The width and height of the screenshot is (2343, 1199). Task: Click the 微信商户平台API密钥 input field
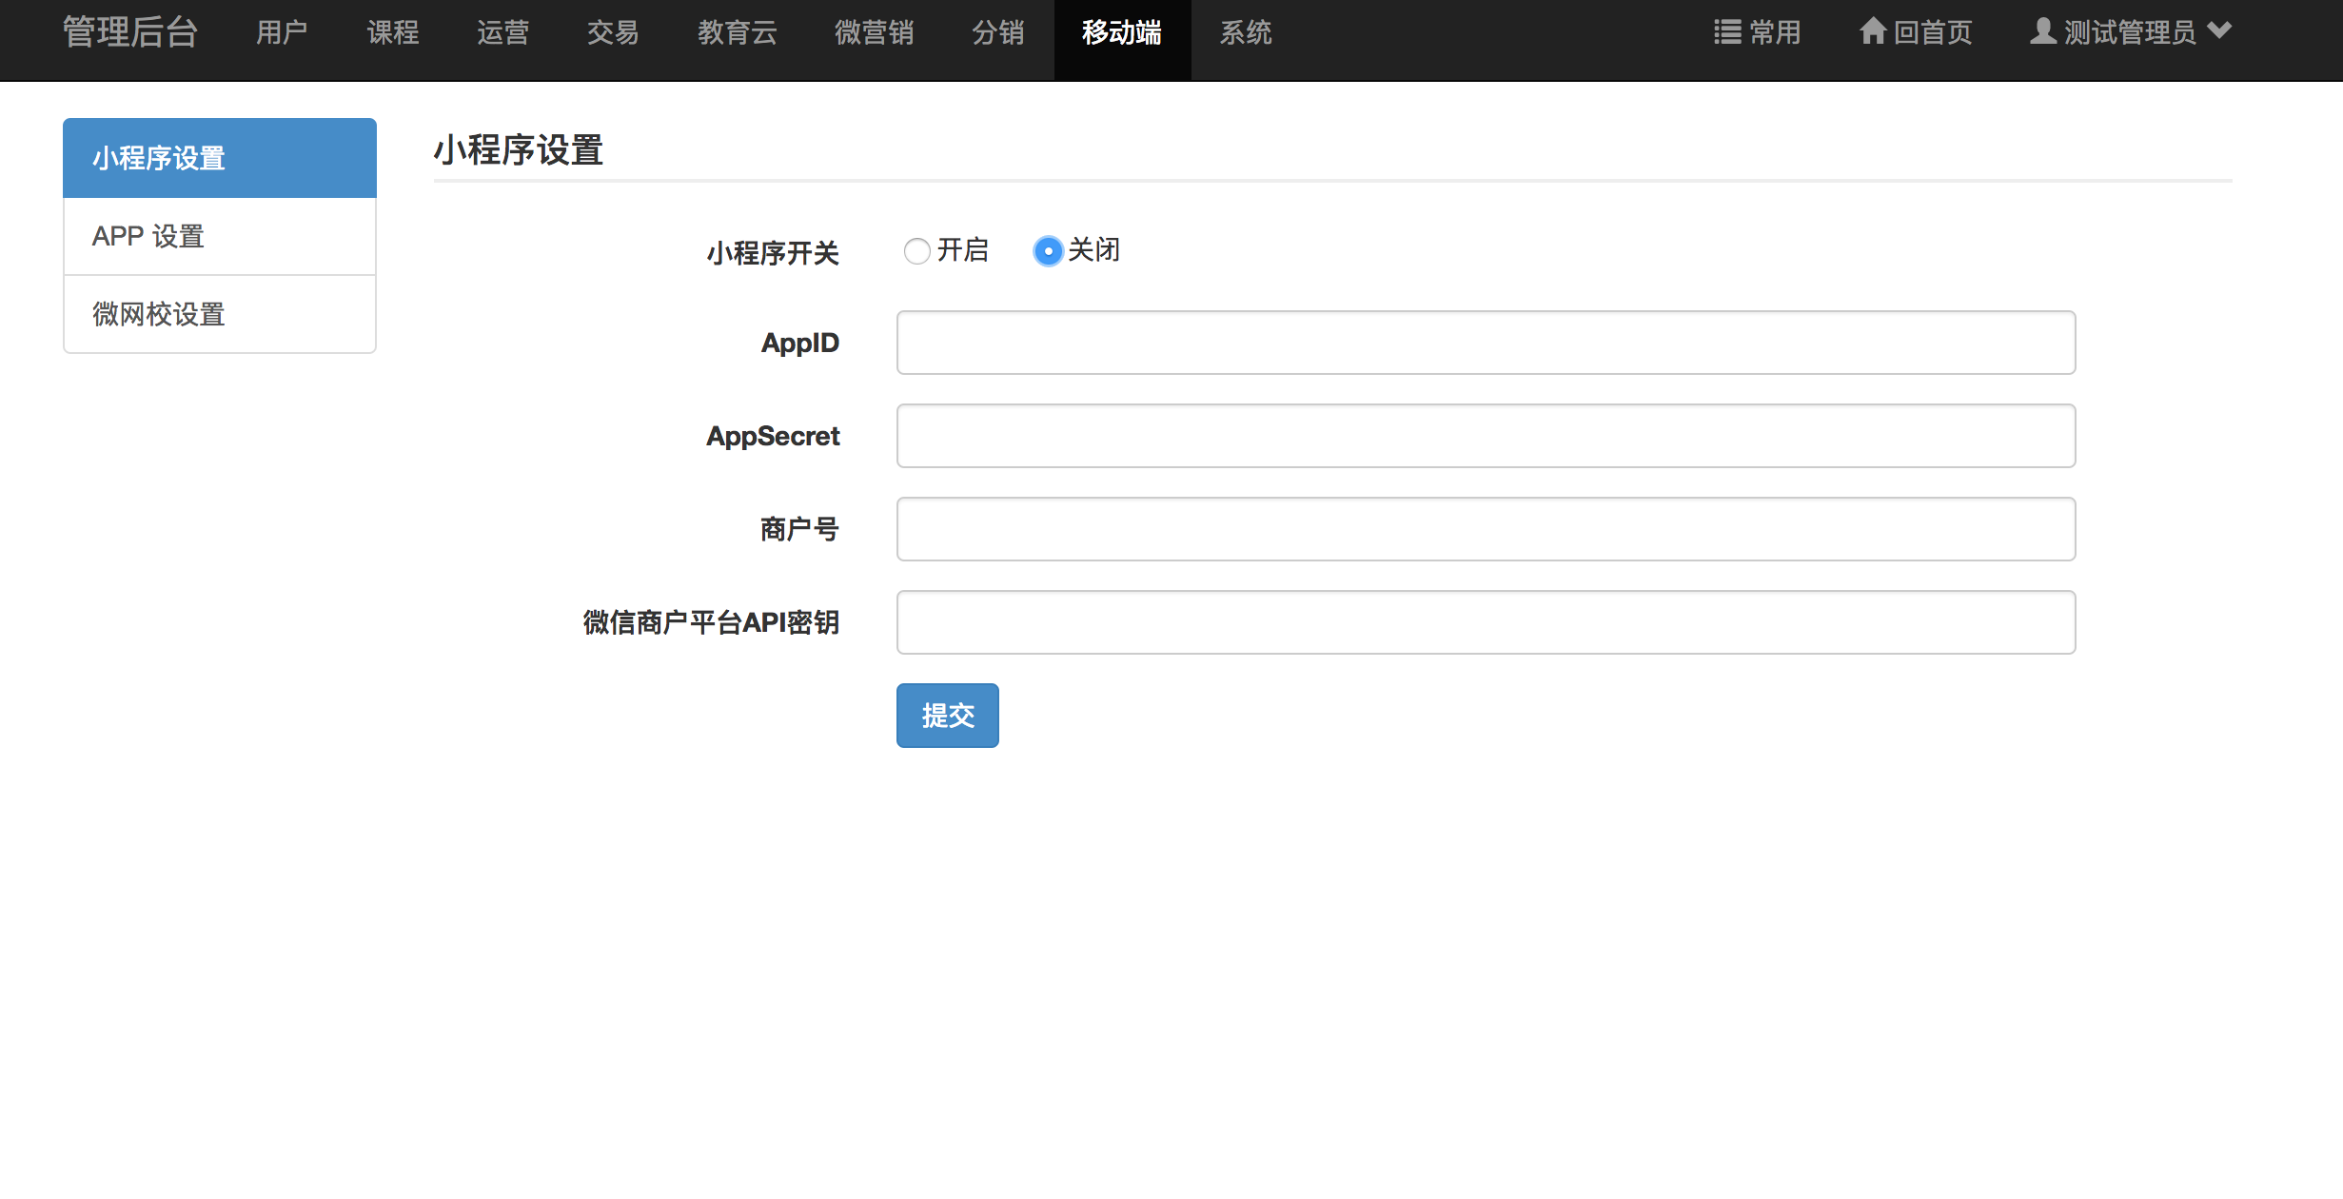pyautogui.click(x=1486, y=622)
